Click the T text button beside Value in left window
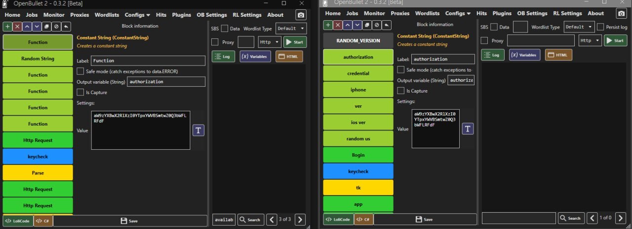Image resolution: width=632 pixels, height=229 pixels. tap(198, 130)
